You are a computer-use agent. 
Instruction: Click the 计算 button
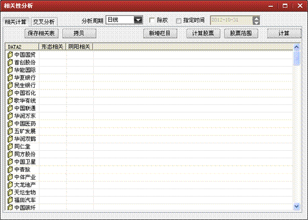[x=284, y=34]
